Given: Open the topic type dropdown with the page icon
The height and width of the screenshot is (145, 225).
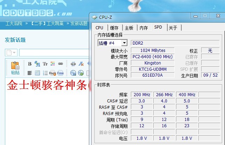Looking at the screenshot, I should [11, 53].
